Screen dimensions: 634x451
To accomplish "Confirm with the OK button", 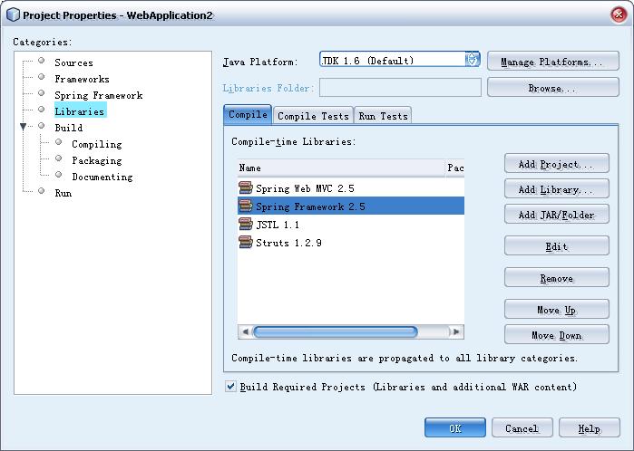I will pyautogui.click(x=455, y=428).
